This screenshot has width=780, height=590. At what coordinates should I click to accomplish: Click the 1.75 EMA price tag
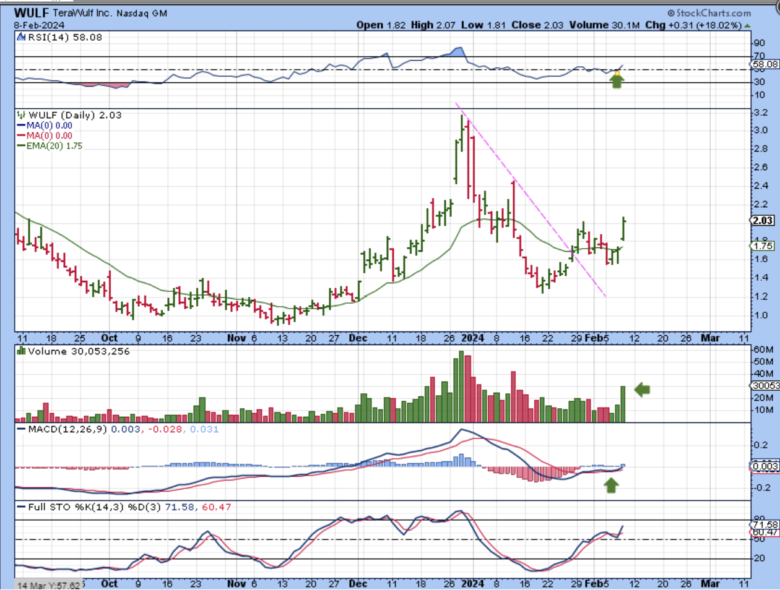(763, 246)
